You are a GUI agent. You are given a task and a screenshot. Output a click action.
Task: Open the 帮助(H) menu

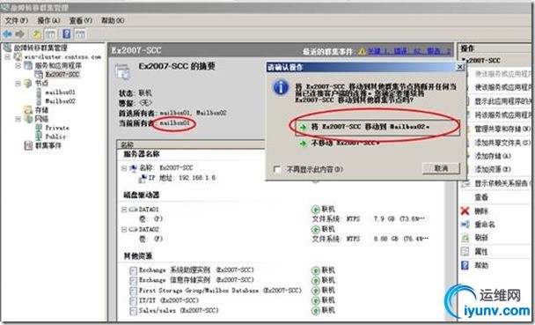(x=113, y=20)
